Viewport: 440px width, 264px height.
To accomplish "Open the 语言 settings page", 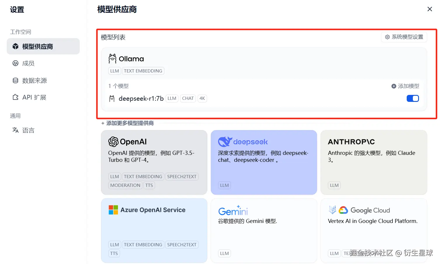I will click(28, 130).
